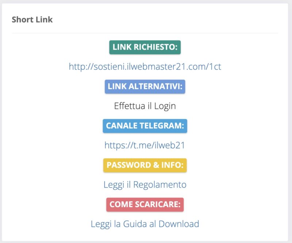Select the PASSWORD & INFO badge
Screen dimensions: 292x243
point(145,165)
